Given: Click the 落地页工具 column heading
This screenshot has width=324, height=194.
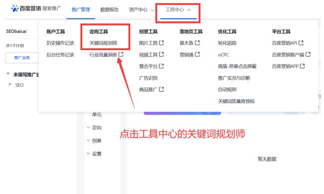Looking at the screenshot, I should tap(191, 31).
